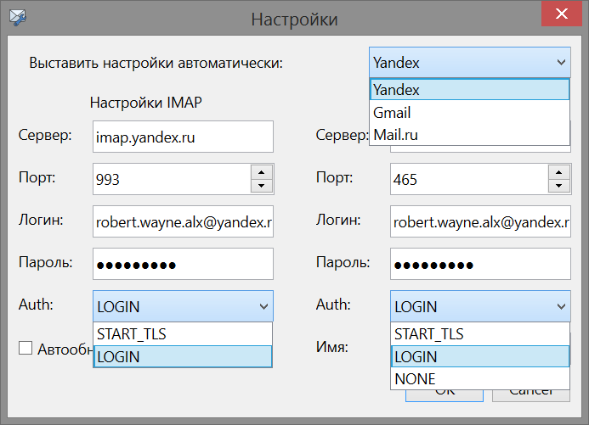Viewport: 589px width, 425px height.
Task: Increase the IMAP port value
Action: 262,172
